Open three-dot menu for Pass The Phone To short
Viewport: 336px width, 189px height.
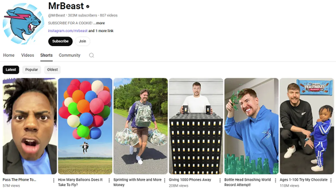click(54, 180)
